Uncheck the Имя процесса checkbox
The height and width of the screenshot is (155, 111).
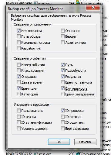coord(18,30)
